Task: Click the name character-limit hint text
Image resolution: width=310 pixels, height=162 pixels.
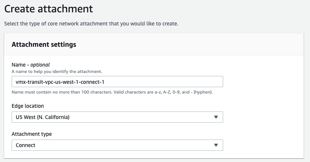Action: [x=112, y=92]
